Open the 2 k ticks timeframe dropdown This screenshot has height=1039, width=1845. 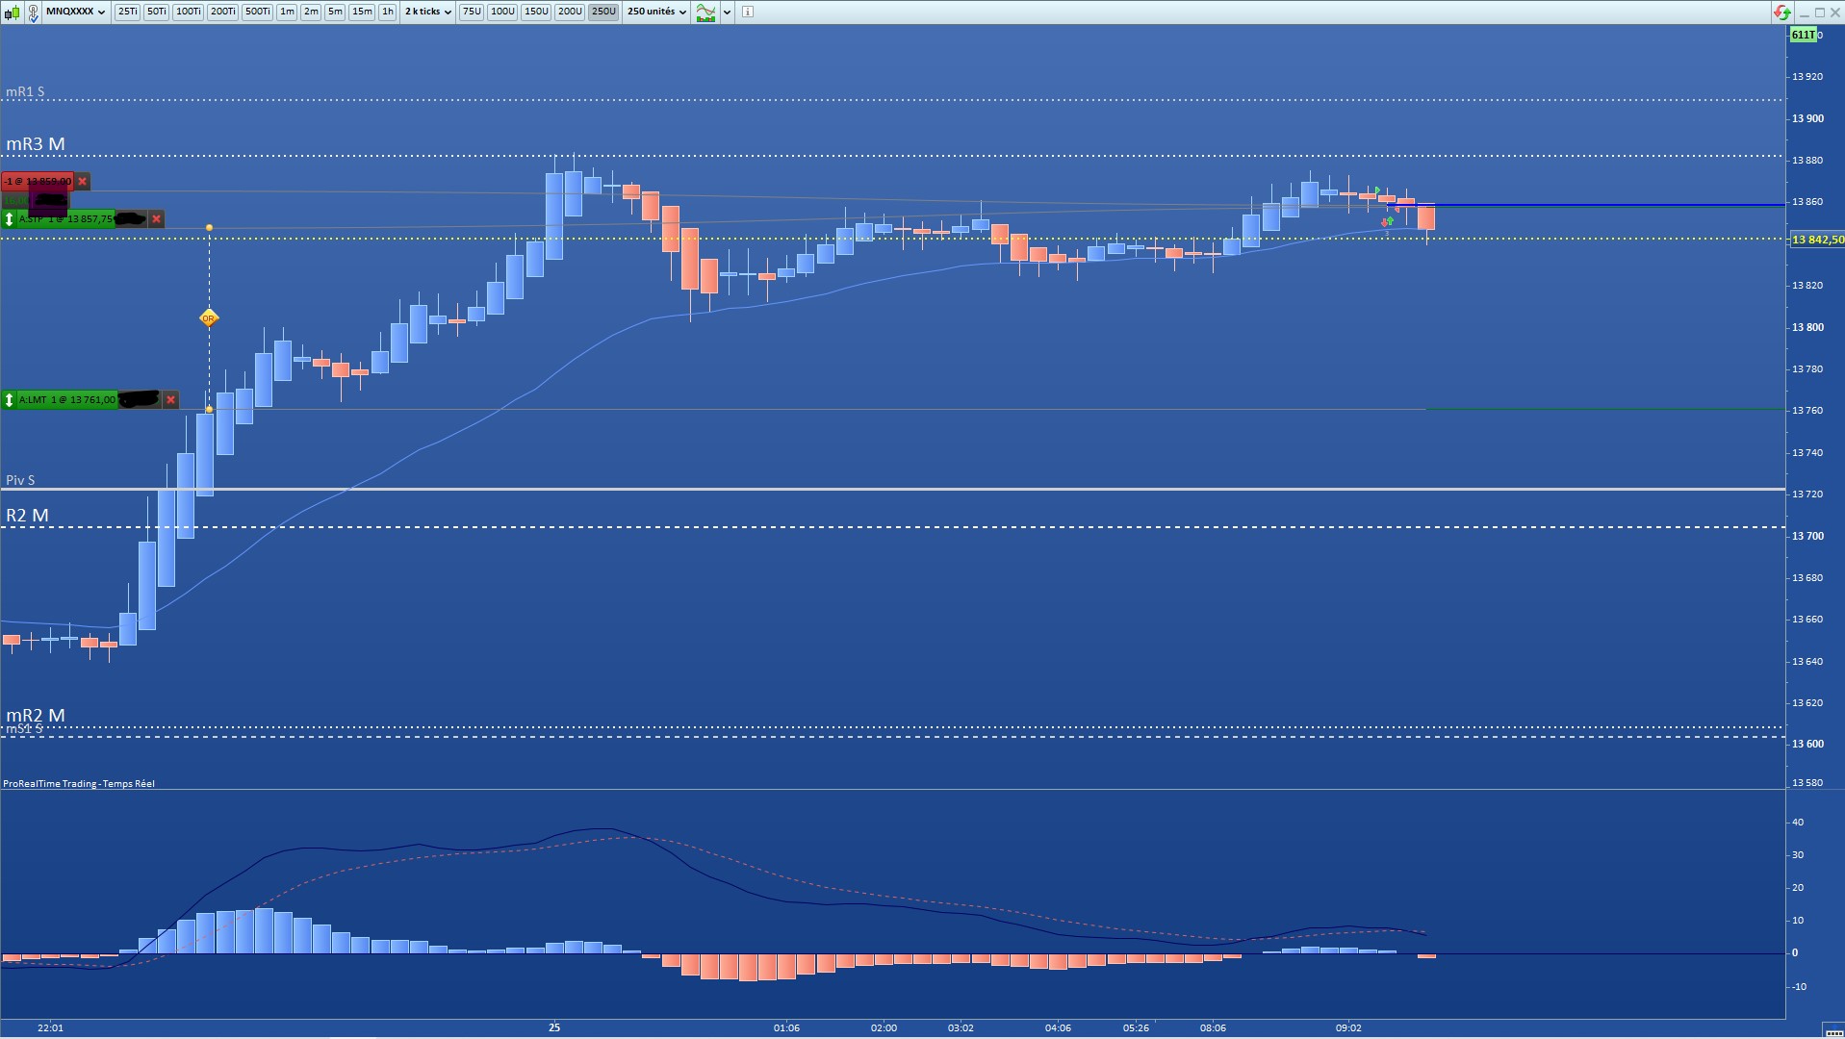427,12
